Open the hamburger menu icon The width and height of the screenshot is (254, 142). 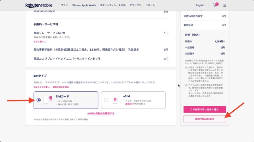tap(225, 5)
